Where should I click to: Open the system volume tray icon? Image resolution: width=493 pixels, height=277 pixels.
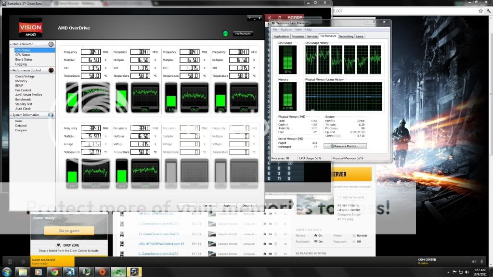pyautogui.click(x=467, y=272)
